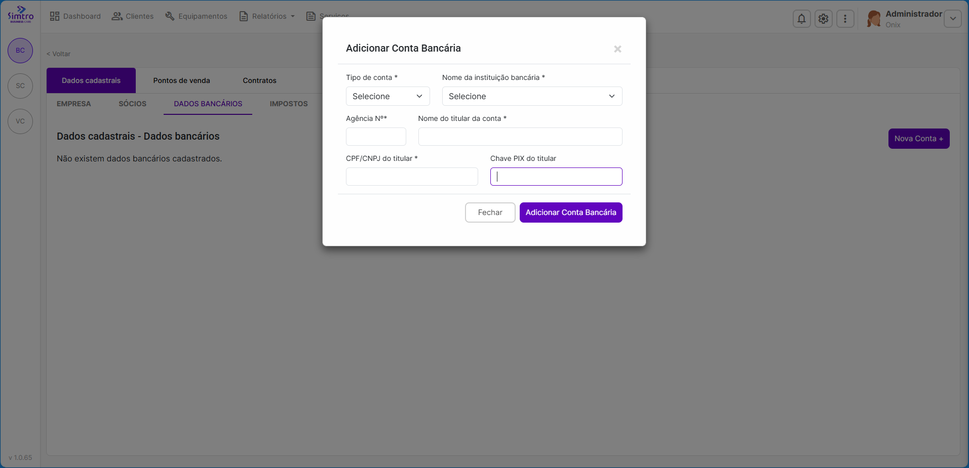Select the SC sidebar circle
This screenshot has width=969, height=468.
click(x=20, y=86)
